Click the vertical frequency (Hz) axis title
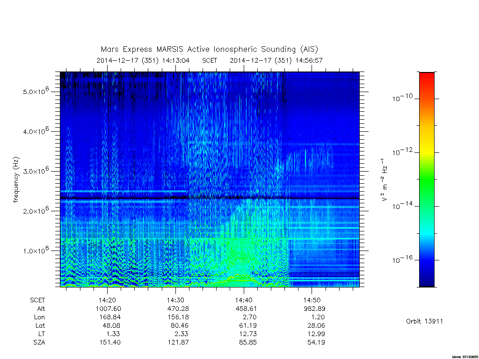This screenshot has height=359, width=479. pos(16,180)
